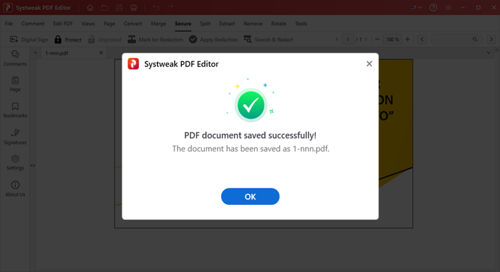Open the About Us sidebar item

[x=15, y=188]
